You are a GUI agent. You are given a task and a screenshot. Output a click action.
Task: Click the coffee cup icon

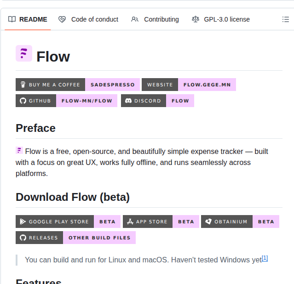[23, 85]
